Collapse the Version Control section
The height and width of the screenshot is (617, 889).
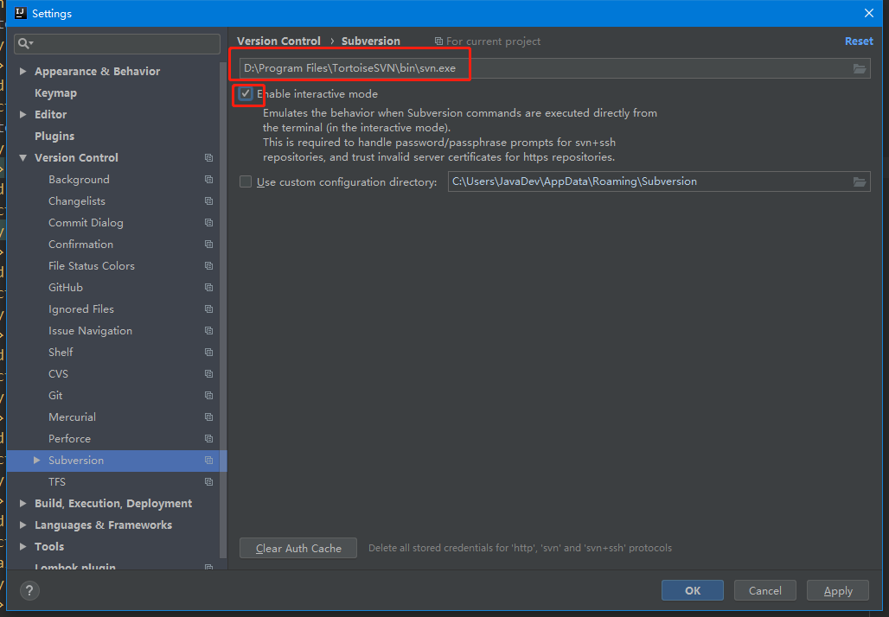22,158
